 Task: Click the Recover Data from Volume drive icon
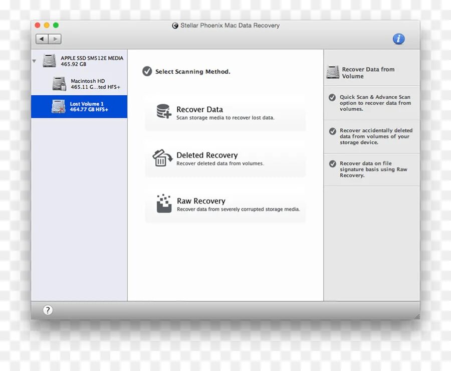point(332,72)
